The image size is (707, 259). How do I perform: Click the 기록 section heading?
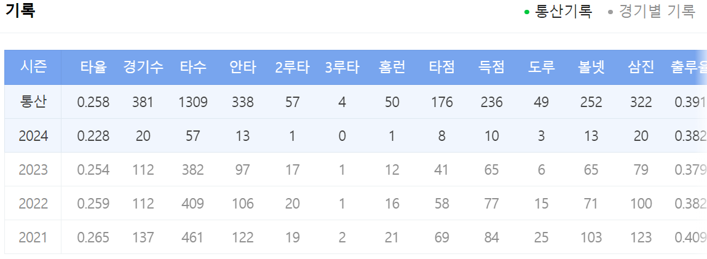[20, 10]
